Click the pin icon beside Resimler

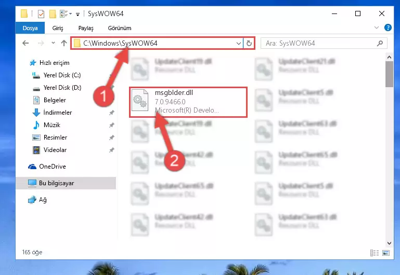112,137
